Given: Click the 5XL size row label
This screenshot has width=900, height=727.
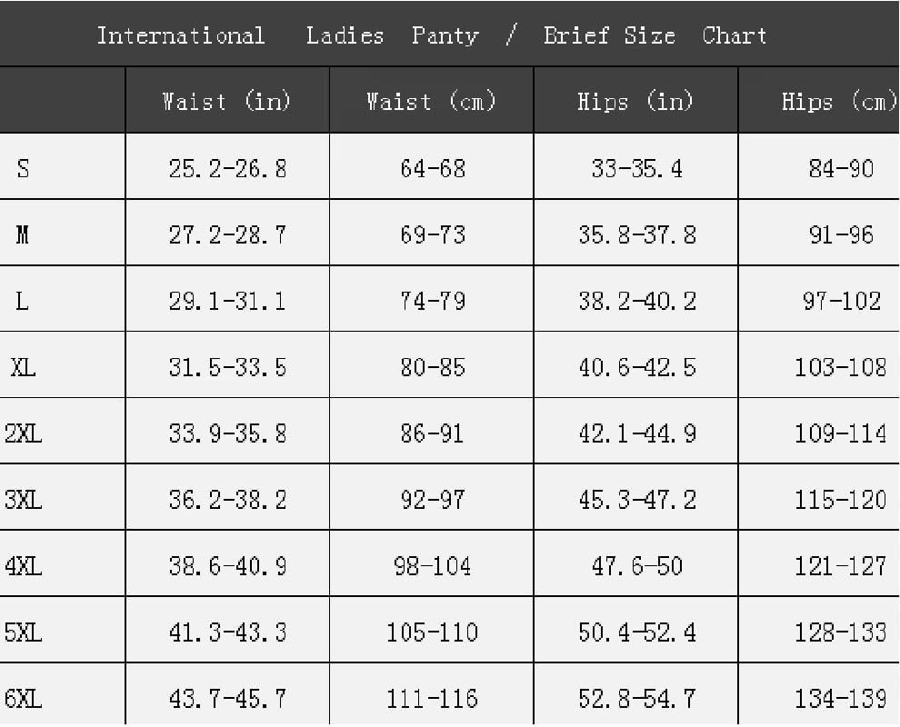Looking at the screenshot, I should point(23,632).
